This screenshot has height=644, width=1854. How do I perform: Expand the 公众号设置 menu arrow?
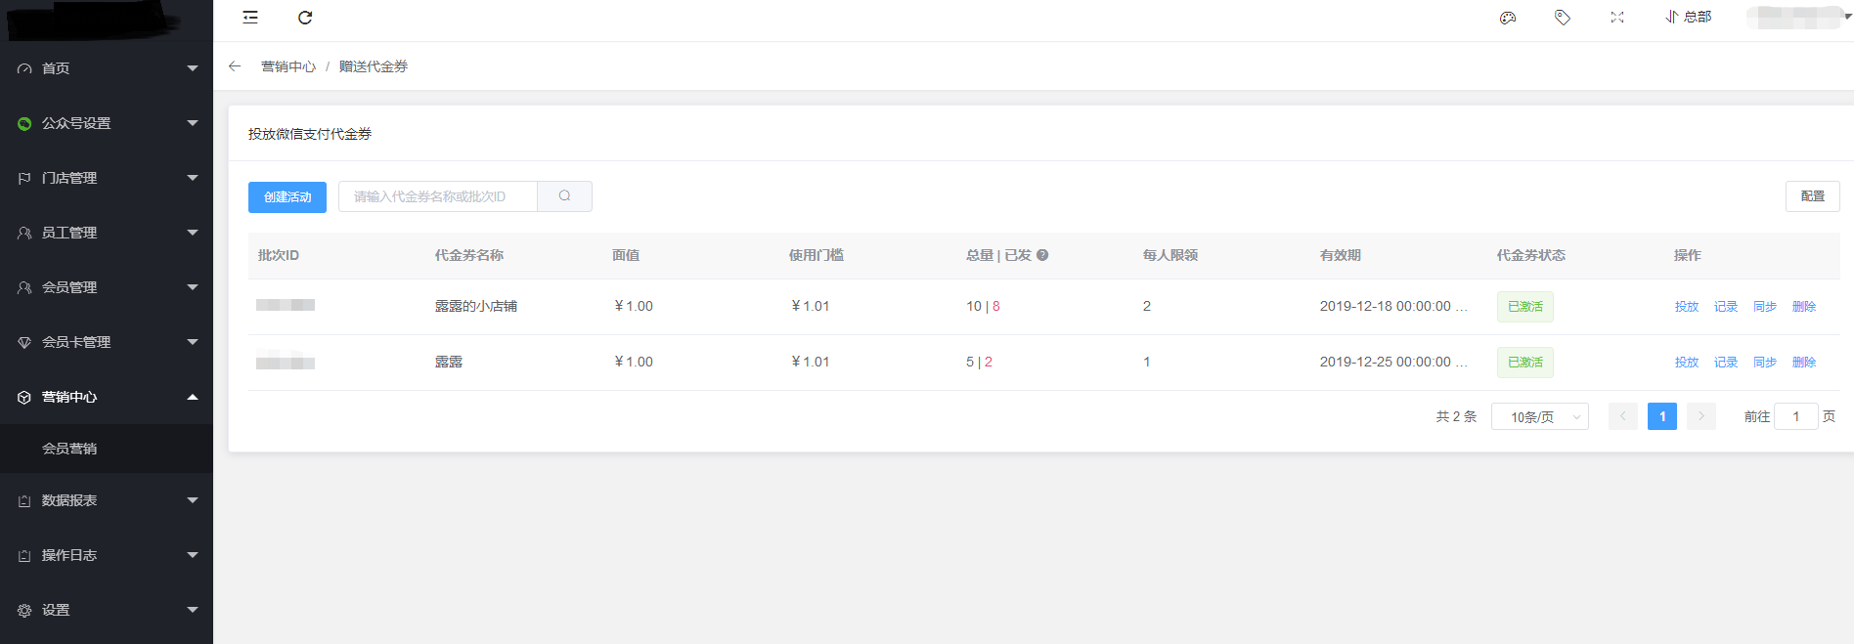pyautogui.click(x=193, y=123)
